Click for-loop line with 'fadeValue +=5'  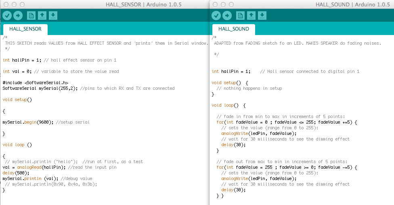[287, 122]
